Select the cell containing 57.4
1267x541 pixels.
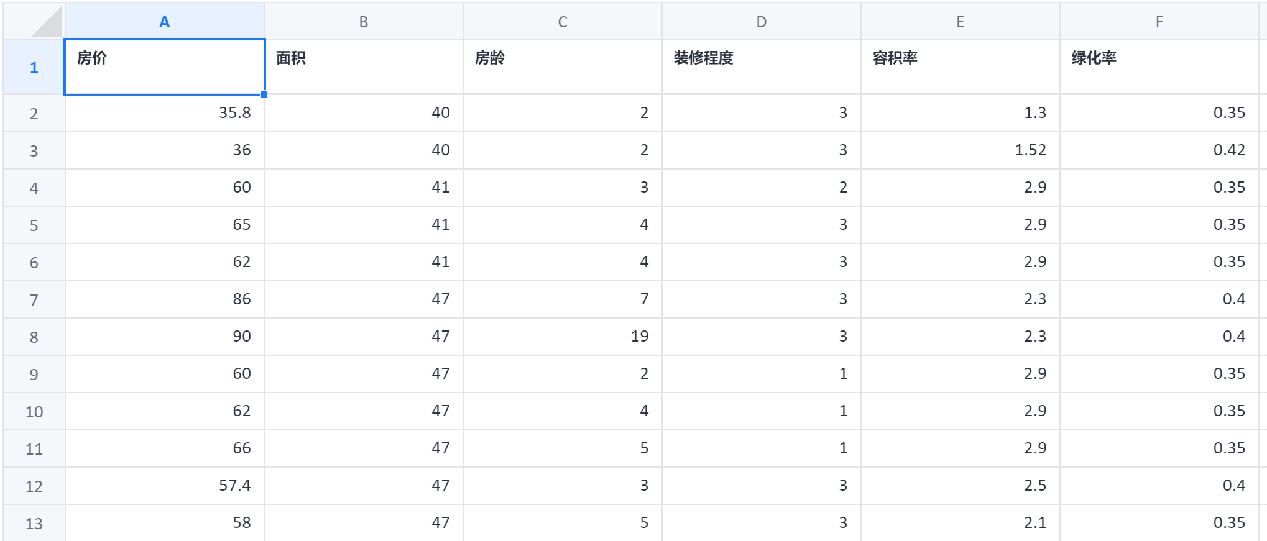[x=164, y=486]
